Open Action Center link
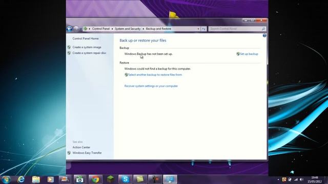 point(81,147)
